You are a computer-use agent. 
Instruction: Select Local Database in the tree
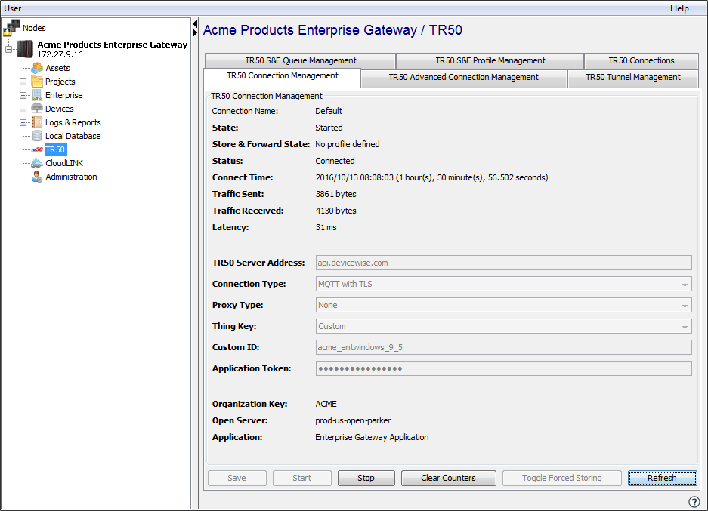(x=73, y=136)
